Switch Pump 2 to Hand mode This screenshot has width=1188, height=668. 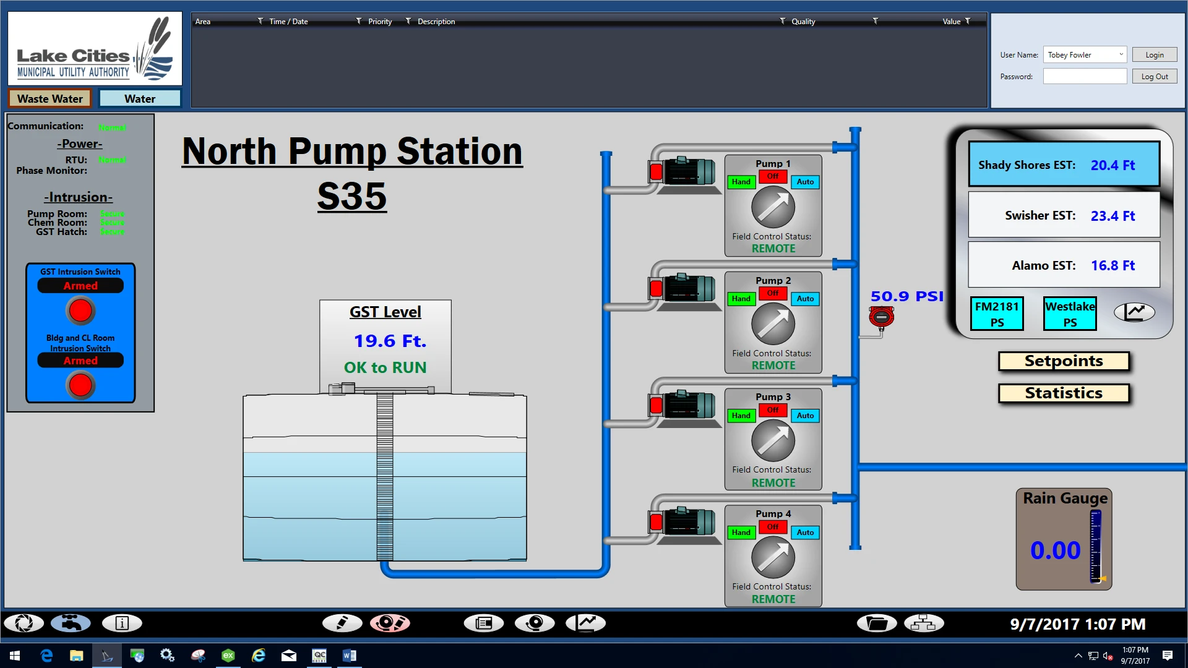tap(741, 299)
